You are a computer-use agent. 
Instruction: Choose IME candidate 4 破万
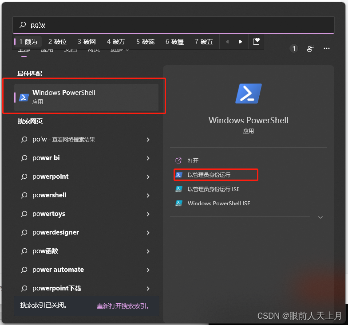click(x=116, y=42)
